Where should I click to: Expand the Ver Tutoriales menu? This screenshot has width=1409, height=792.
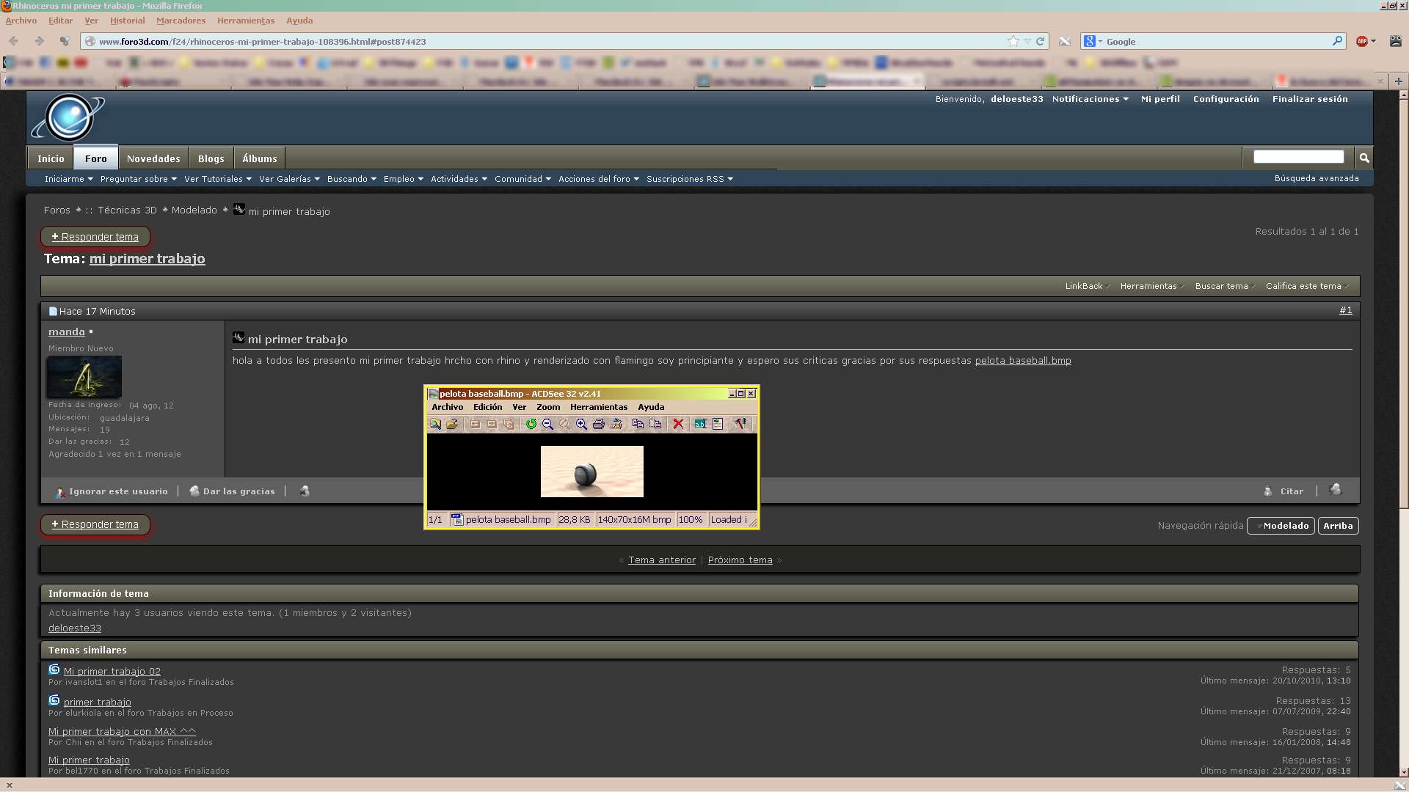point(217,179)
